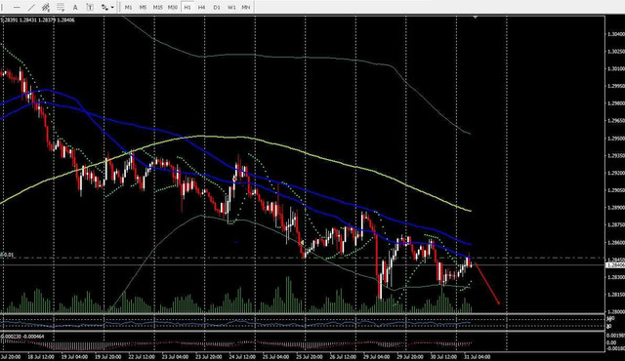625x361 pixels.
Task: Switch chart to MN monthly timeframe
Action: tap(246, 7)
